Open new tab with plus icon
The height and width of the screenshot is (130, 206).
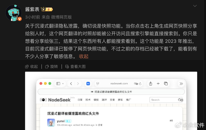point(158,84)
